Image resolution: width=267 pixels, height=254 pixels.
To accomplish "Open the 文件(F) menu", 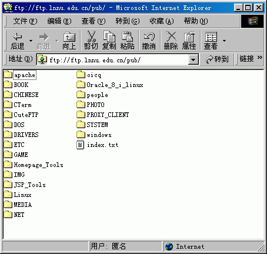I will click(25, 21).
